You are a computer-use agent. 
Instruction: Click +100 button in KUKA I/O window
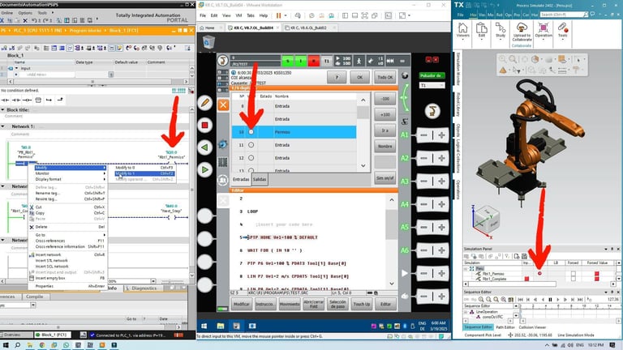point(385,115)
